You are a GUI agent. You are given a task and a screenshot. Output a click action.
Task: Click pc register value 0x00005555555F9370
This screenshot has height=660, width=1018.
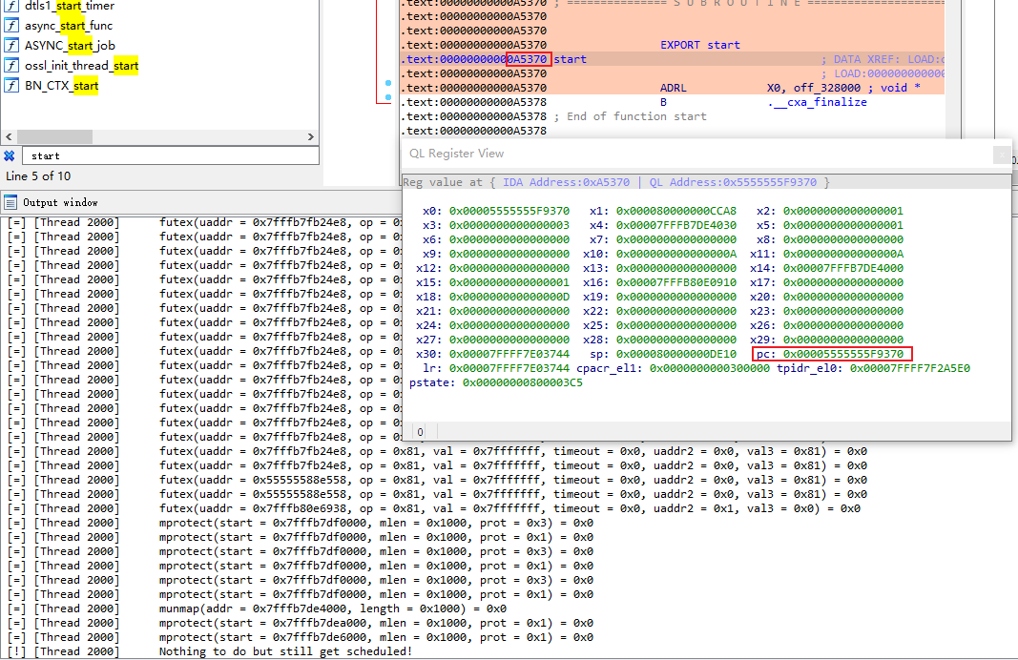point(842,354)
